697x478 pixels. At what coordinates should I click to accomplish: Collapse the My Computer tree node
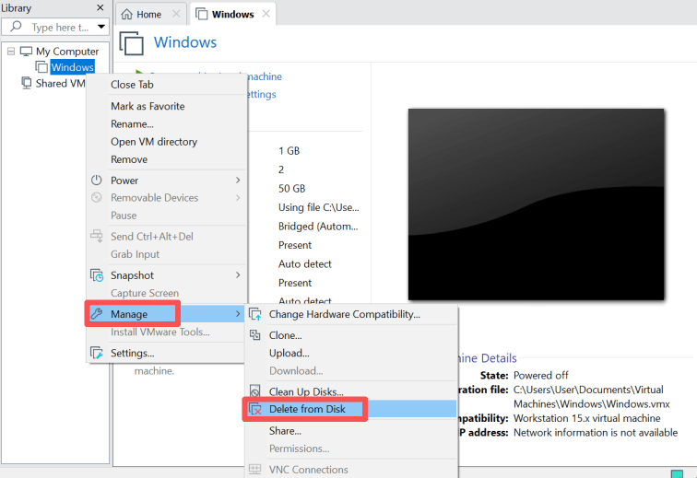point(11,52)
